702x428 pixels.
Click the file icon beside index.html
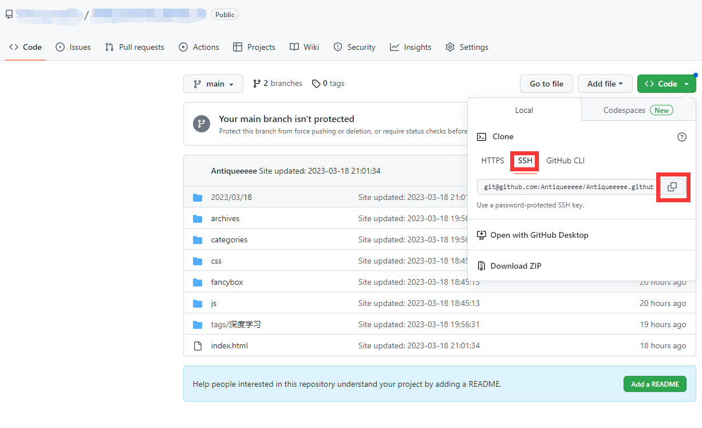point(198,346)
